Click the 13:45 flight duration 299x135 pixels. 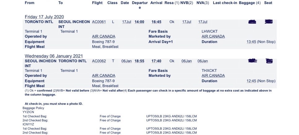[251, 42]
